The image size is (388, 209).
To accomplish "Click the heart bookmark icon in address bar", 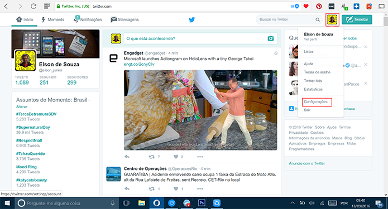I will click(306, 6).
